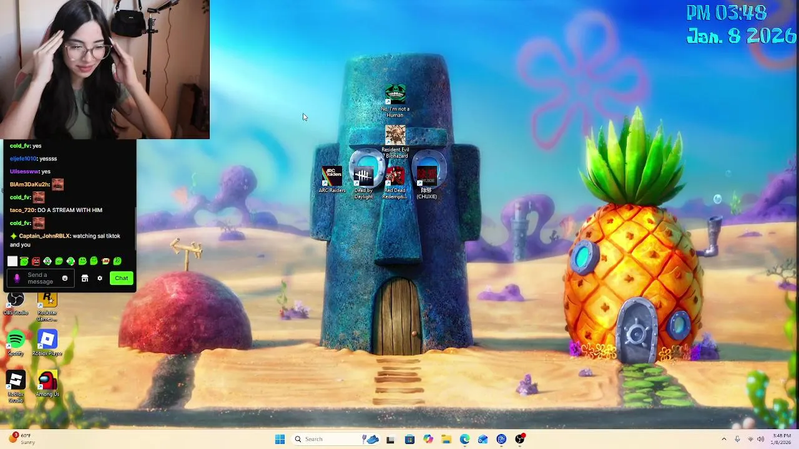The image size is (799, 449).
Task: Open Microsoft Edge from taskbar
Action: point(464,439)
